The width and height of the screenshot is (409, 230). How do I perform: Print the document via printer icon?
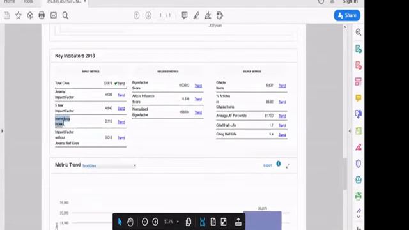(x=42, y=15)
